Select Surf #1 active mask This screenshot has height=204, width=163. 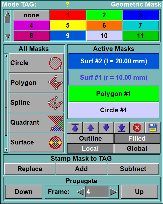(x=114, y=78)
